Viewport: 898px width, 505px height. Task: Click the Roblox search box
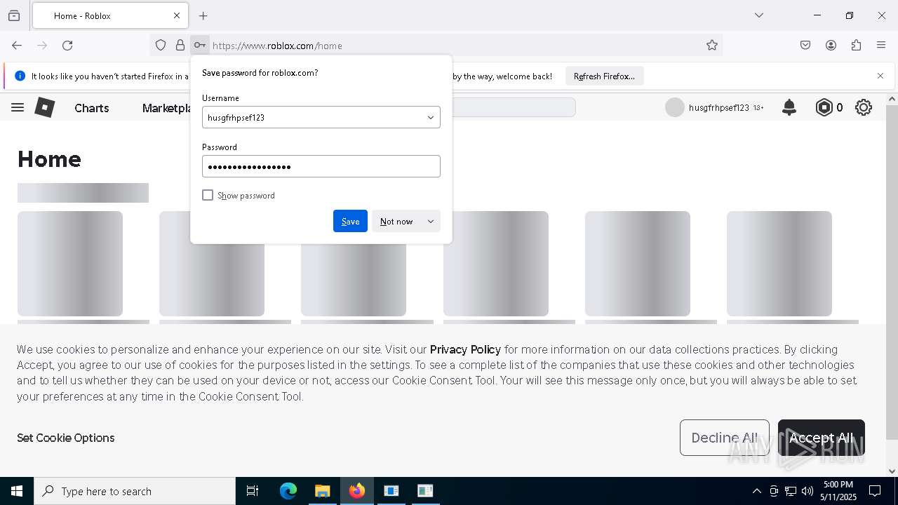coord(514,107)
